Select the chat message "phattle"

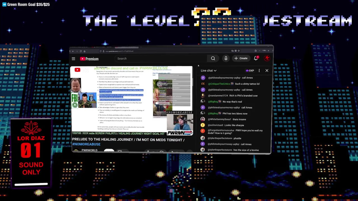coord(237,138)
